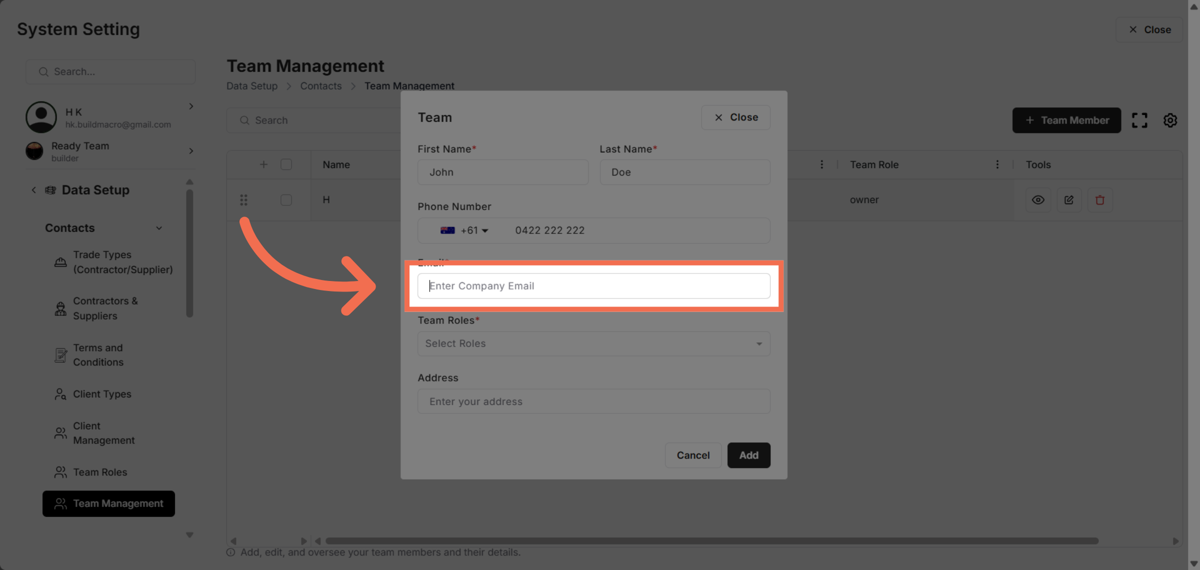
Task: Open table settings gear icon
Action: click(1170, 120)
